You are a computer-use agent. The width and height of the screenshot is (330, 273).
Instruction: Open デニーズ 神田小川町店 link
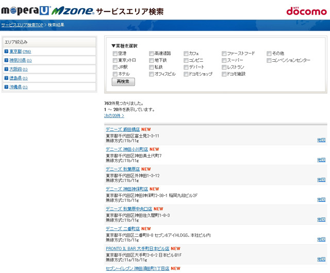pyautogui.click(x=127, y=149)
